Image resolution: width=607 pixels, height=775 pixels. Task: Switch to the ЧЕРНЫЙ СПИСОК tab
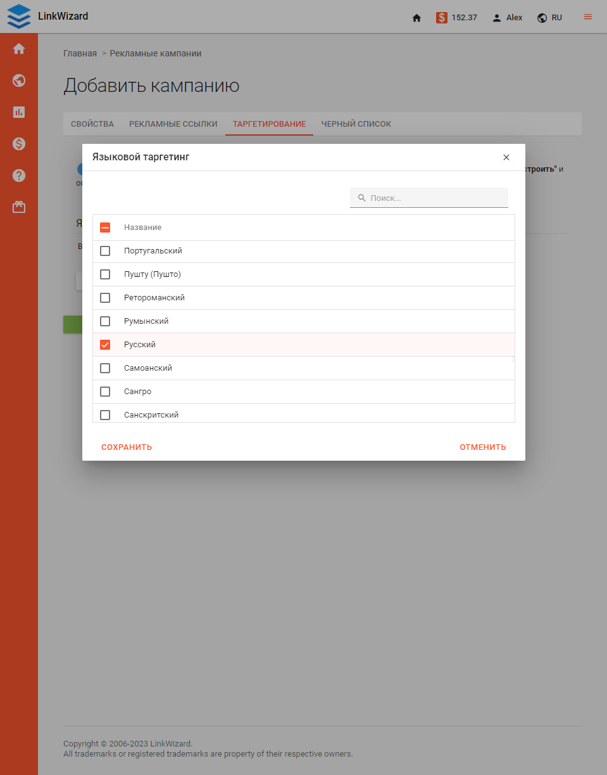(x=356, y=124)
